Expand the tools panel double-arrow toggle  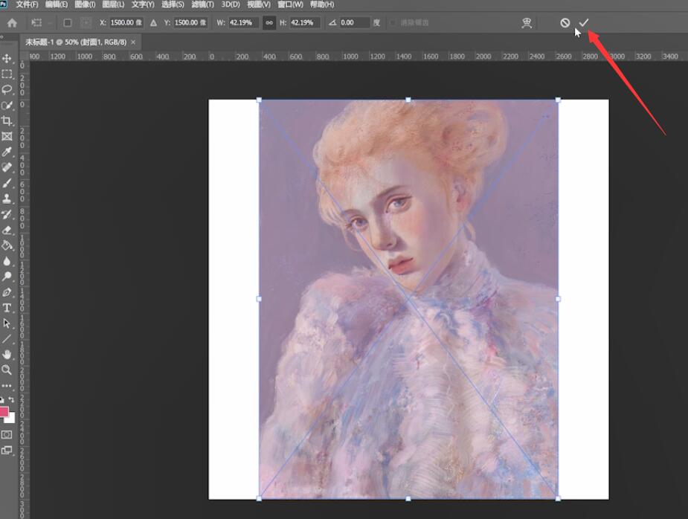2,37
